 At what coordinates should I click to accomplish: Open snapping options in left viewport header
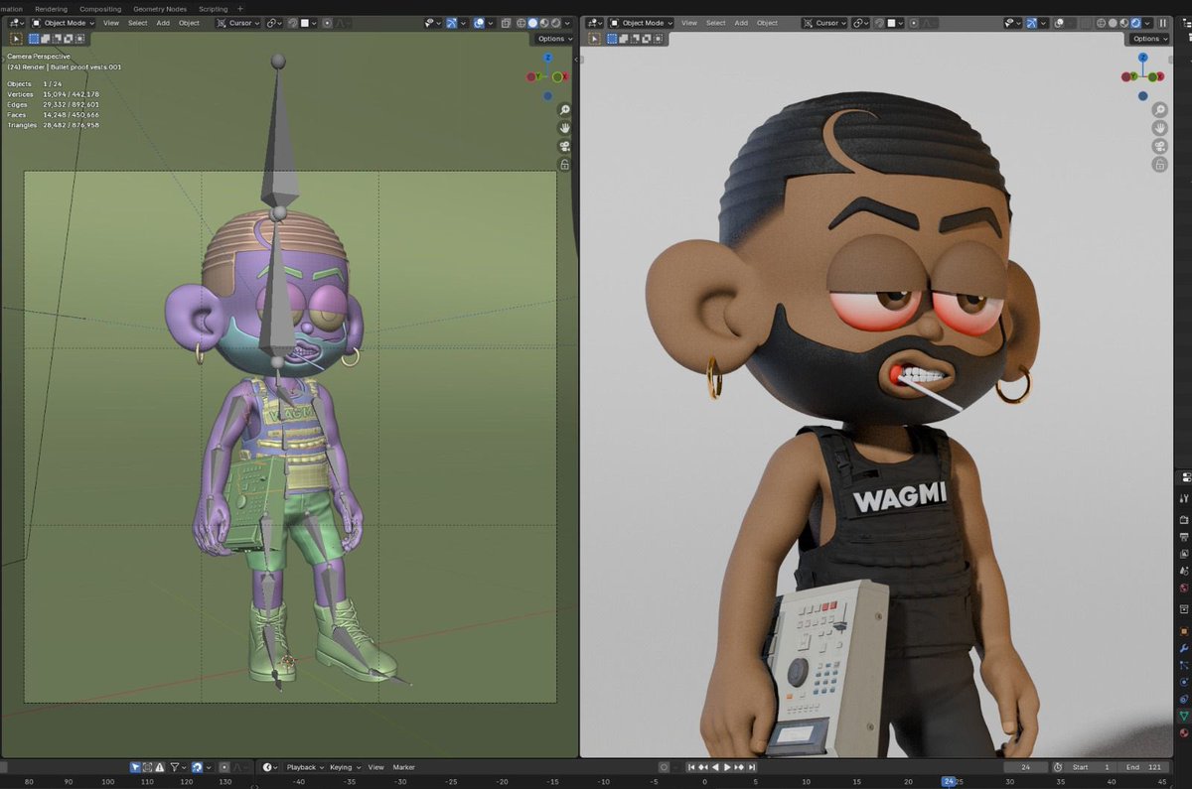click(309, 23)
